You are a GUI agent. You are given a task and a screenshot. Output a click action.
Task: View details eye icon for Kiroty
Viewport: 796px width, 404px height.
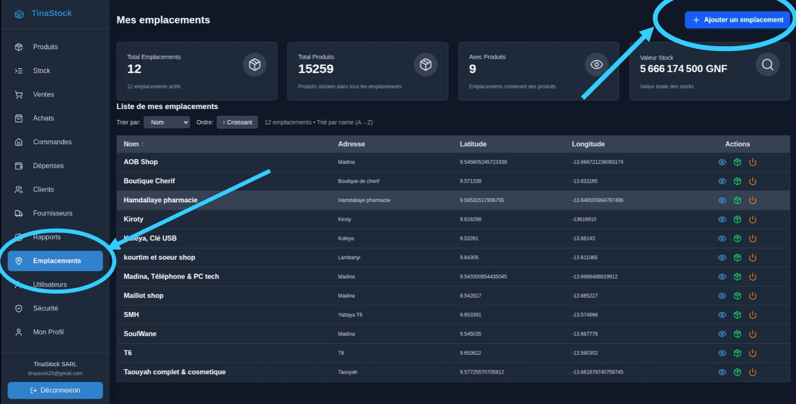[x=722, y=219]
